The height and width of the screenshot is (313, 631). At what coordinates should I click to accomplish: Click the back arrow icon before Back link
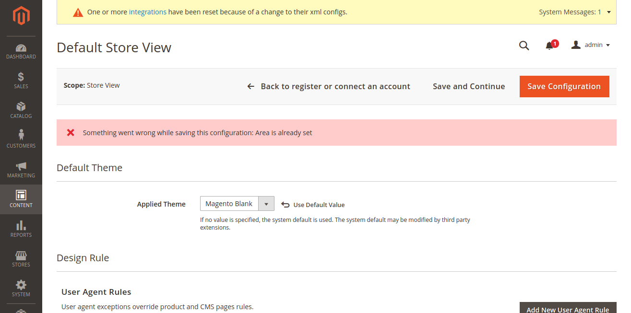[x=250, y=86]
